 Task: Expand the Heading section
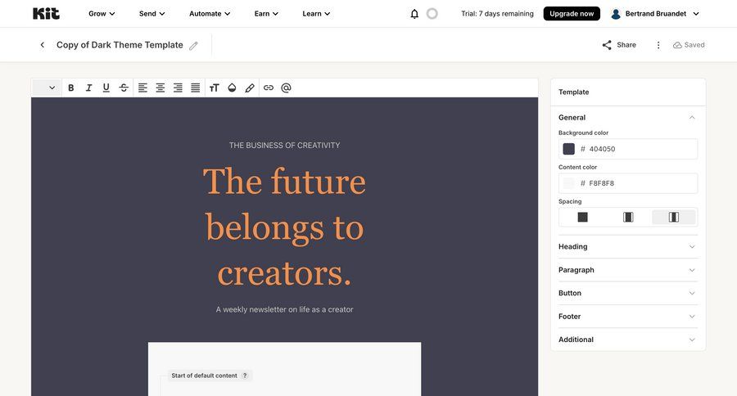(628, 246)
